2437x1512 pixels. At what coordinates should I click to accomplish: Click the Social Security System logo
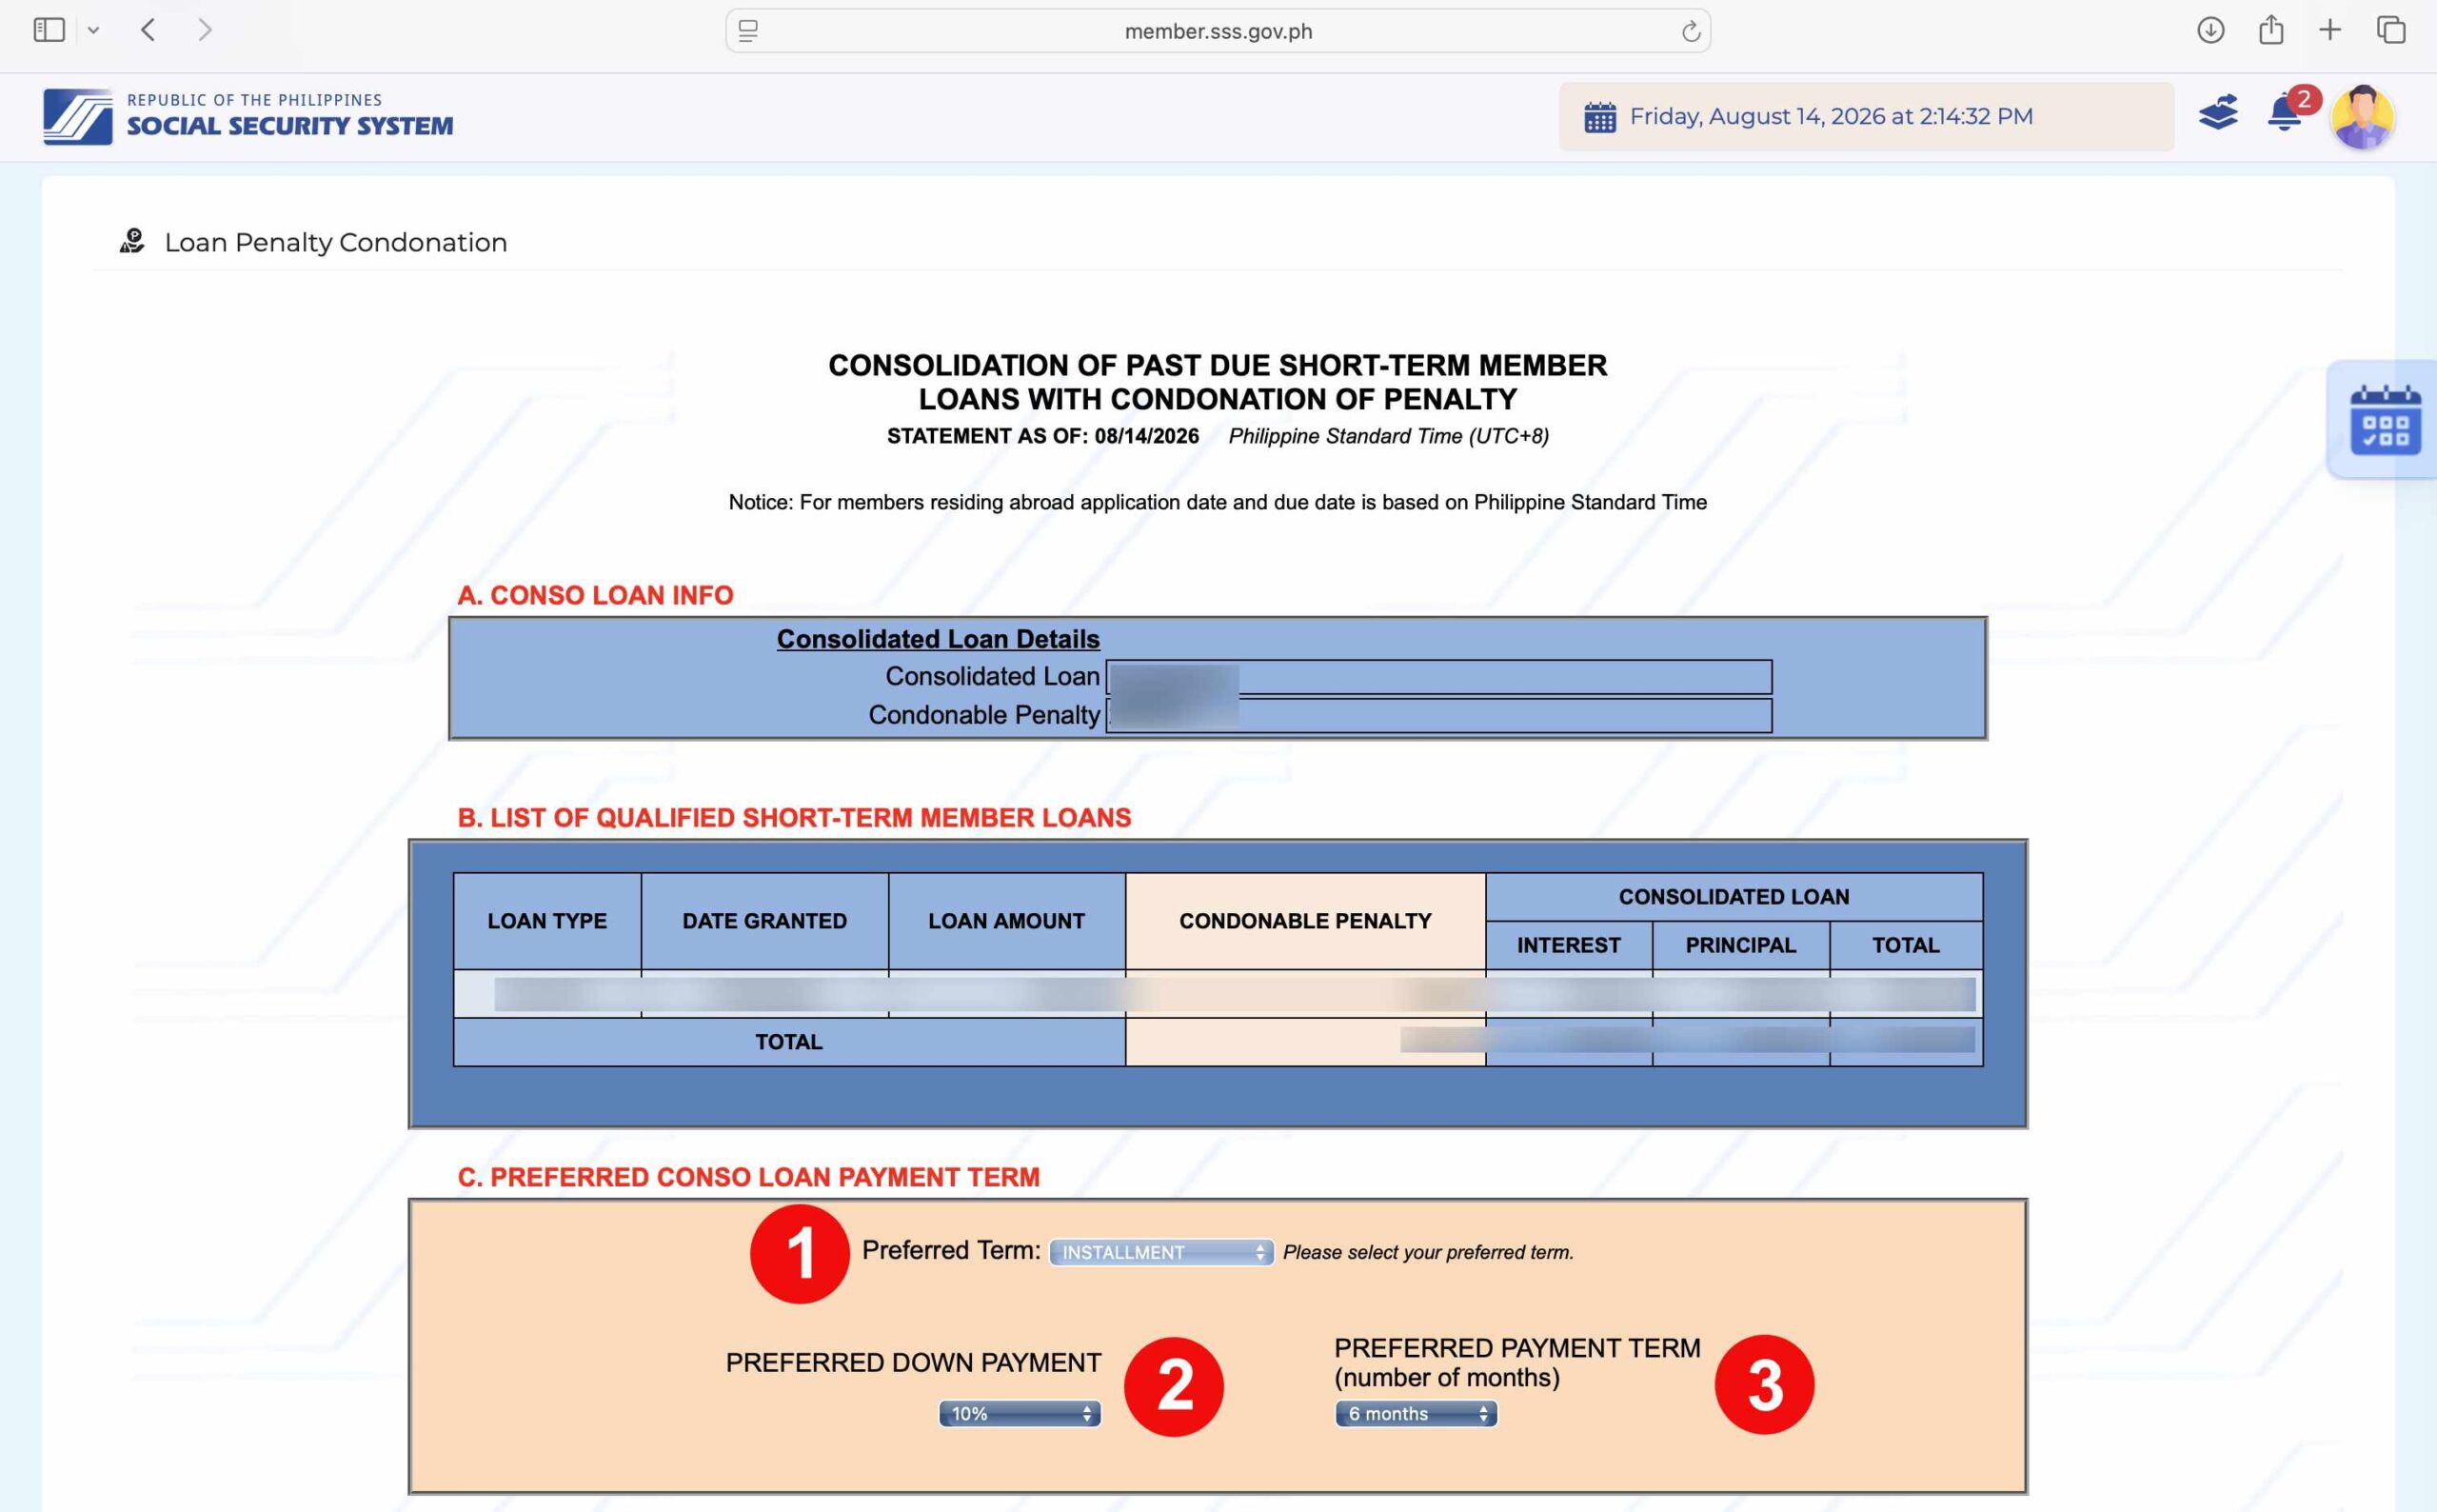coord(248,116)
